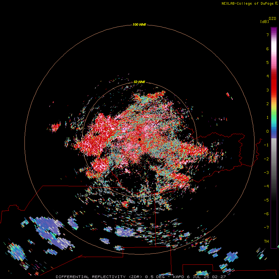Click the 50 NMI range ring label
The image size is (279, 279).
(139, 82)
